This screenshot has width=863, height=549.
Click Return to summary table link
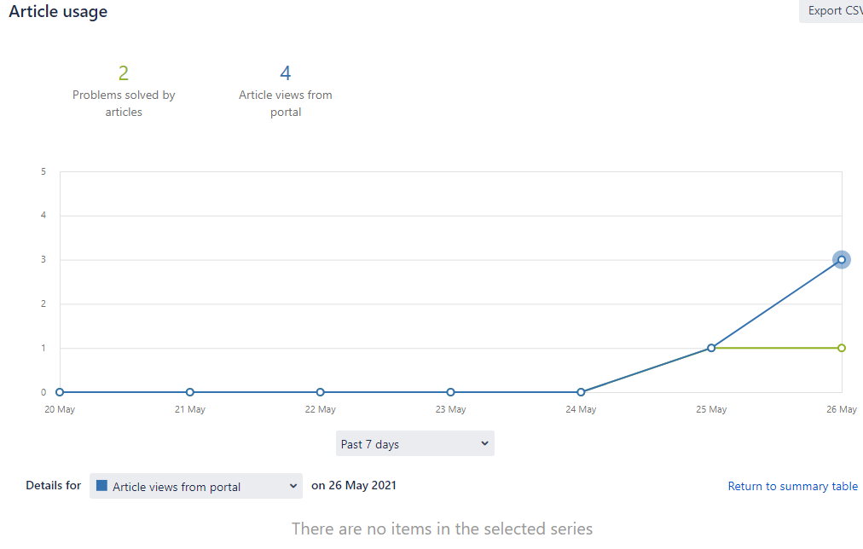tap(792, 486)
